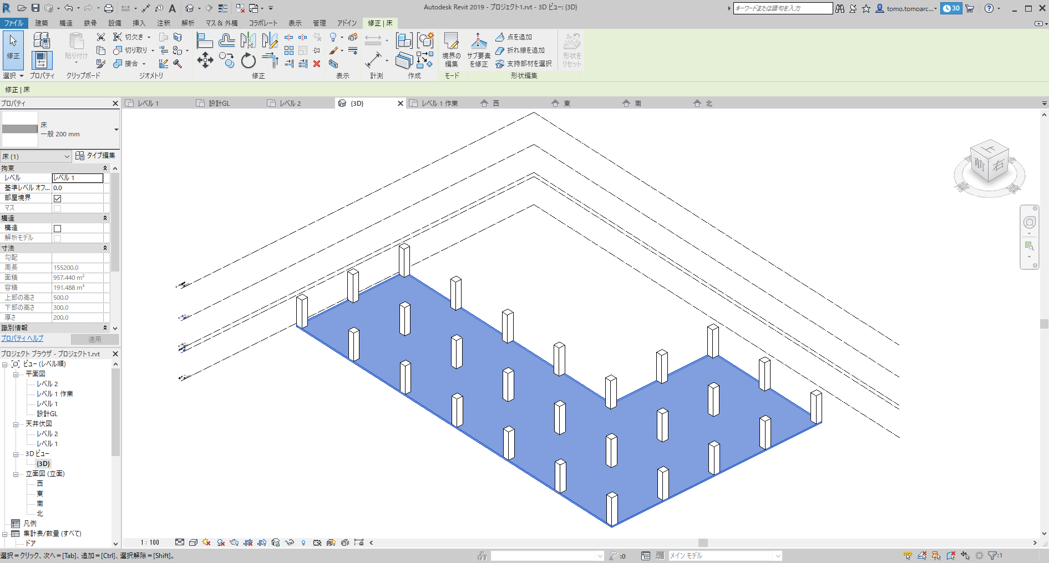The image size is (1049, 563).
Task: Toggle the プロパティ palette button
Action: (42, 60)
